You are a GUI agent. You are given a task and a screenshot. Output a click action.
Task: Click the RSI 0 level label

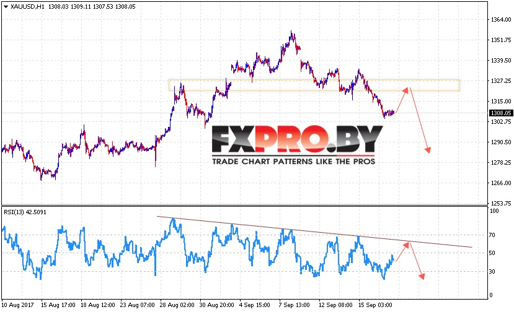[x=491, y=295]
